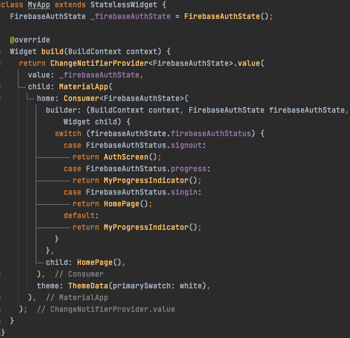
Task: Click the default: label
Action: coord(81,215)
